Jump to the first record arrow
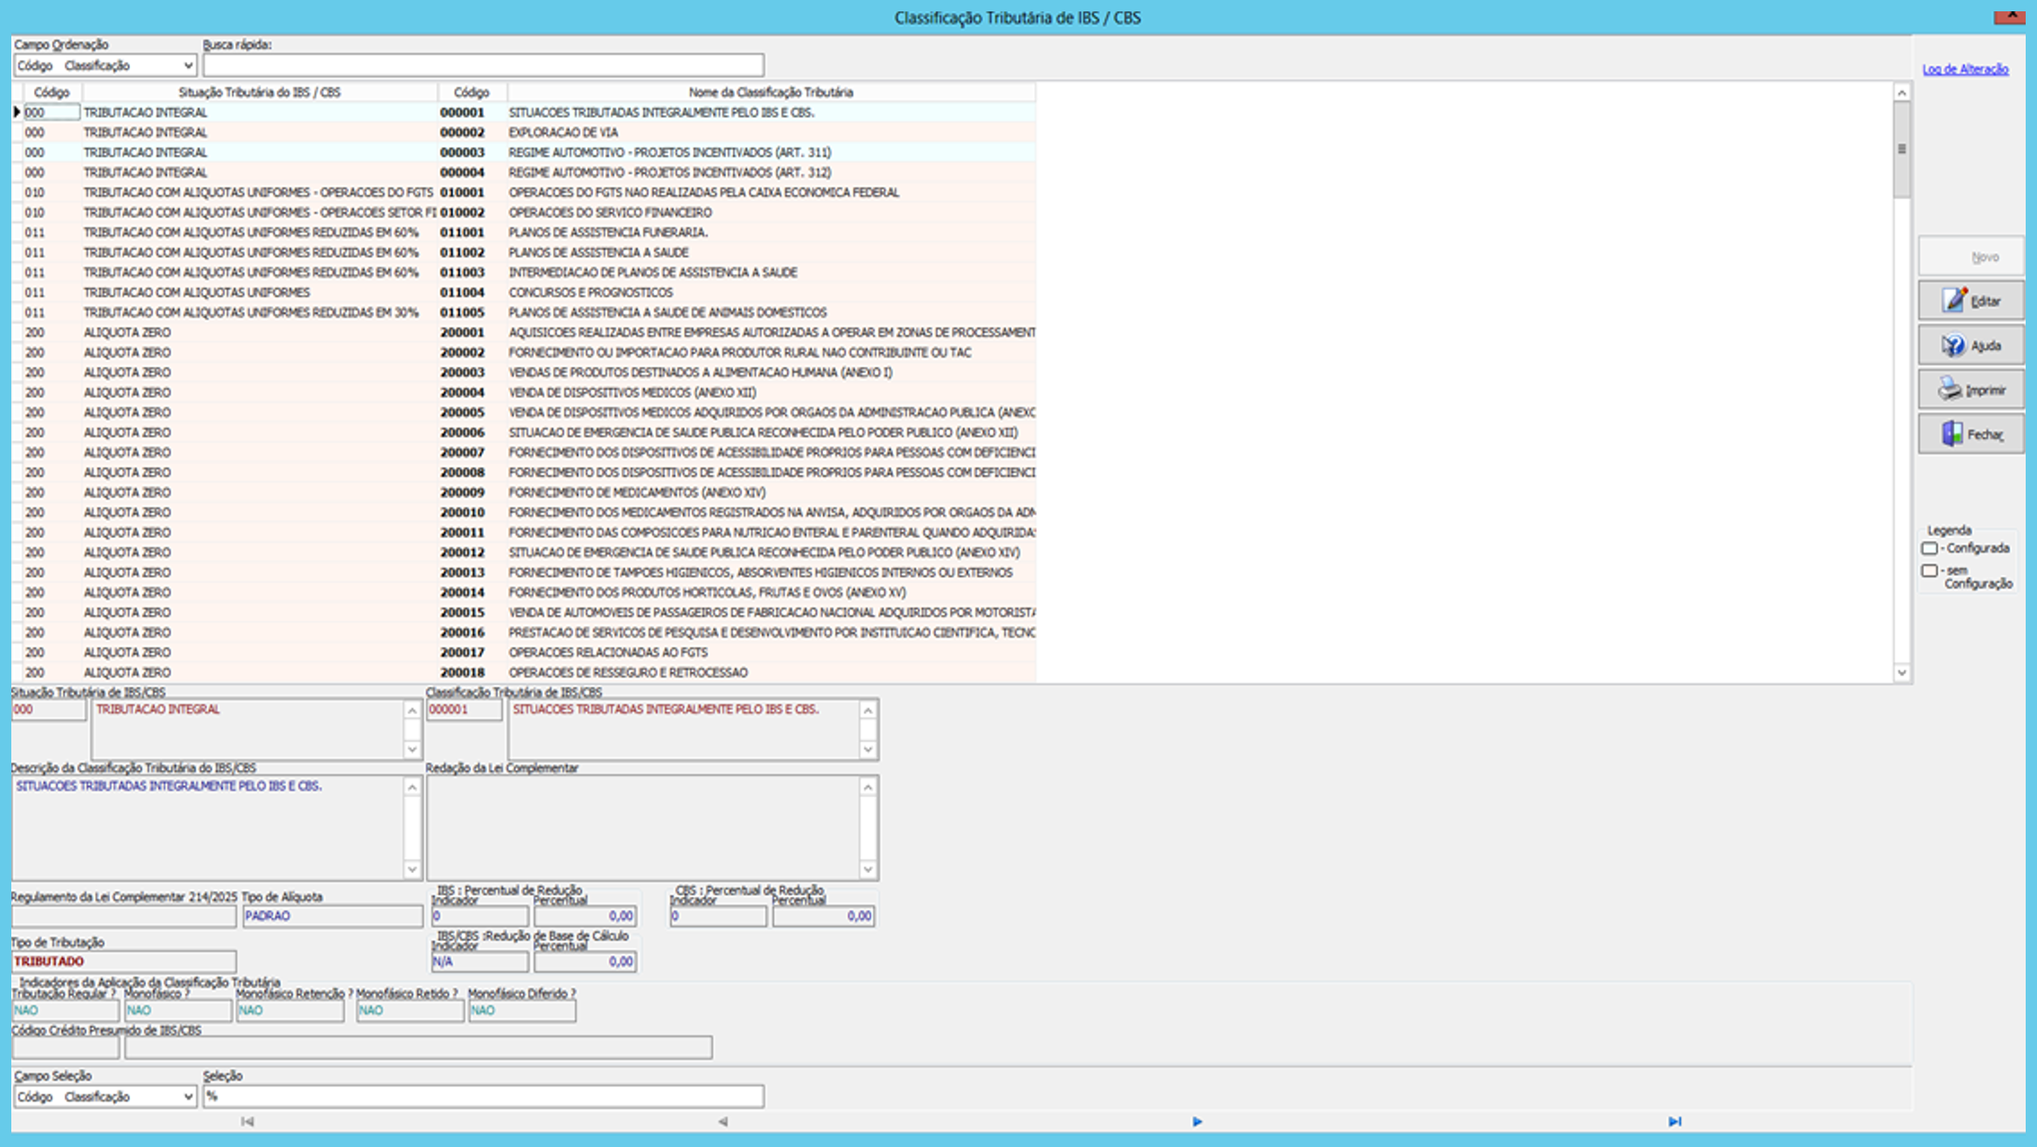2037x1147 pixels. 248,1121
